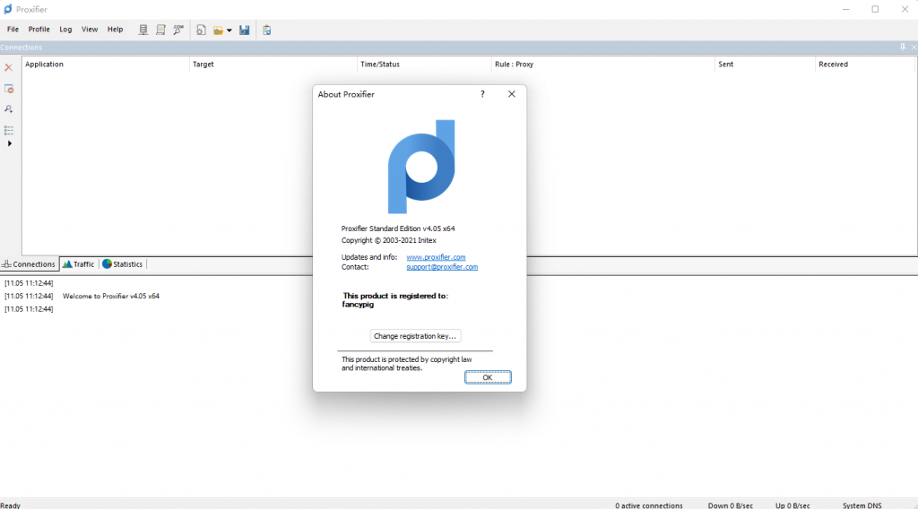Minimize the Proxifier window
Screen dimensions: 918x509
pyautogui.click(x=846, y=9)
